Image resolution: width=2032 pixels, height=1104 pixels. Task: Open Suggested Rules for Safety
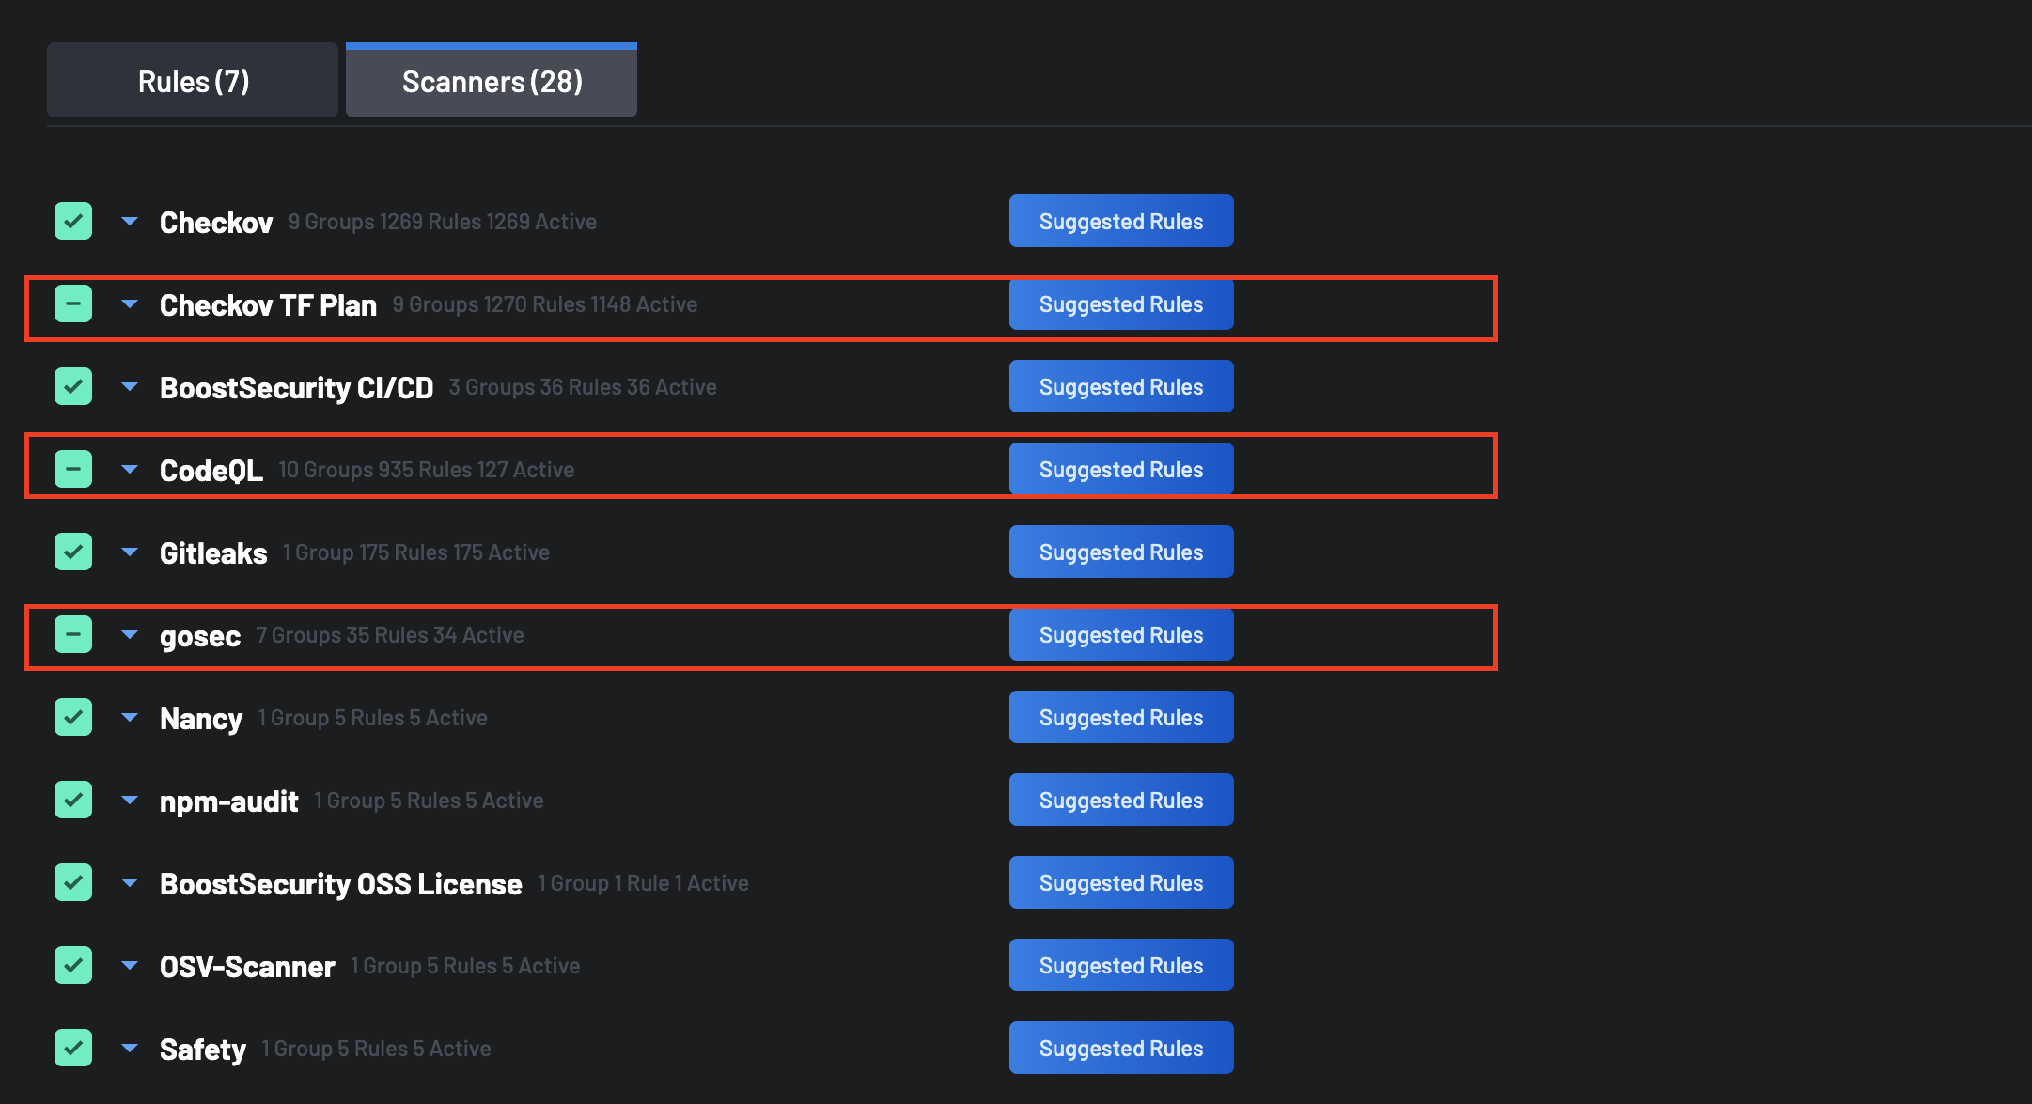1121,1049
